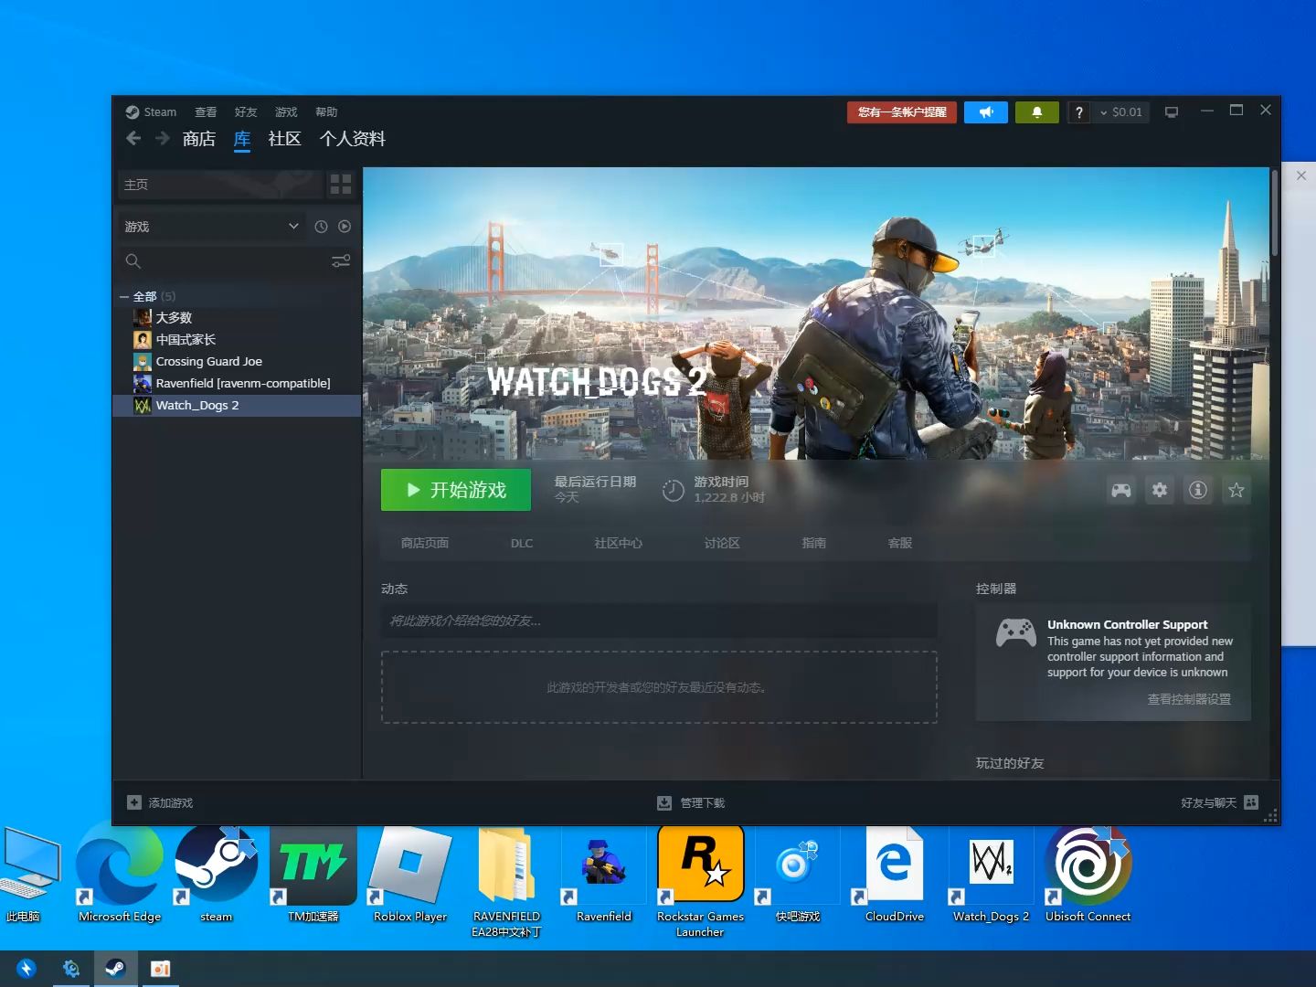Add Watch_Dogs 2 to favorites star

1236,491
